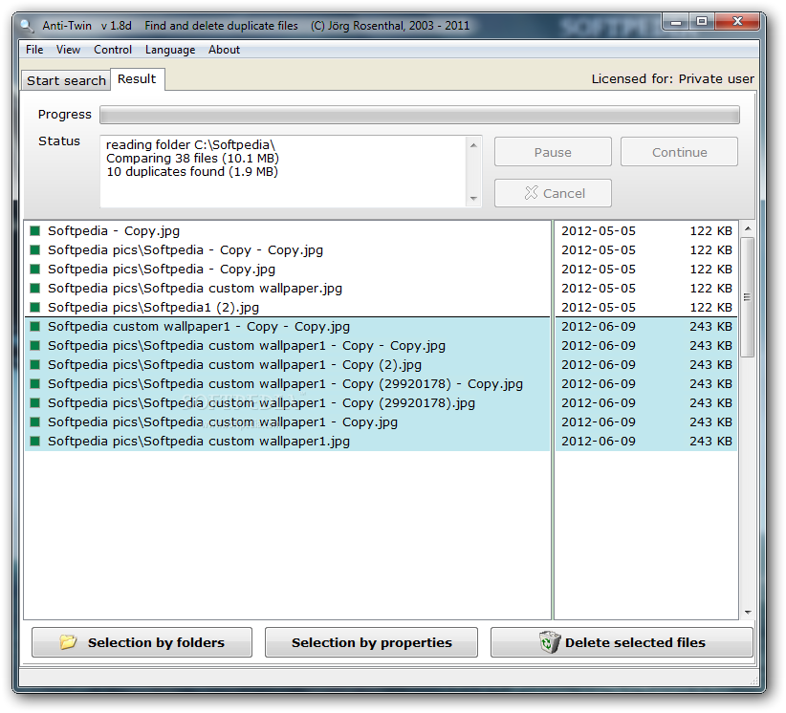Open the View menu
Viewport: 786px width, 713px height.
(68, 50)
